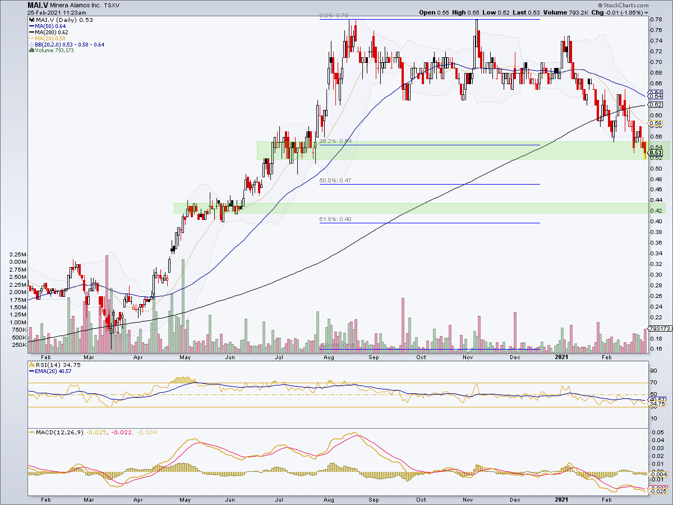Click the 61.8%: 0.40 Fibonacci label
The height and width of the screenshot is (505, 673).
[335, 219]
